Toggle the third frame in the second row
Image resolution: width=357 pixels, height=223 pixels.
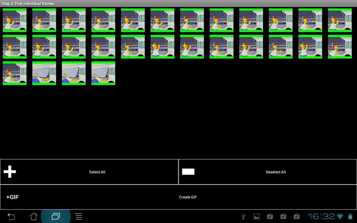74,47
